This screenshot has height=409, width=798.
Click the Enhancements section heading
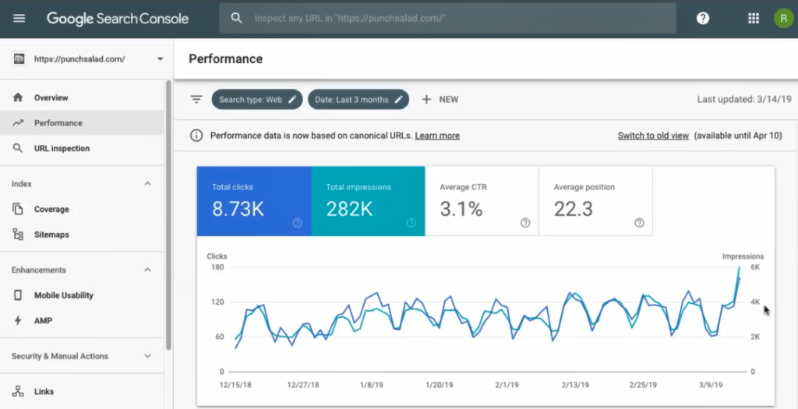coord(39,270)
